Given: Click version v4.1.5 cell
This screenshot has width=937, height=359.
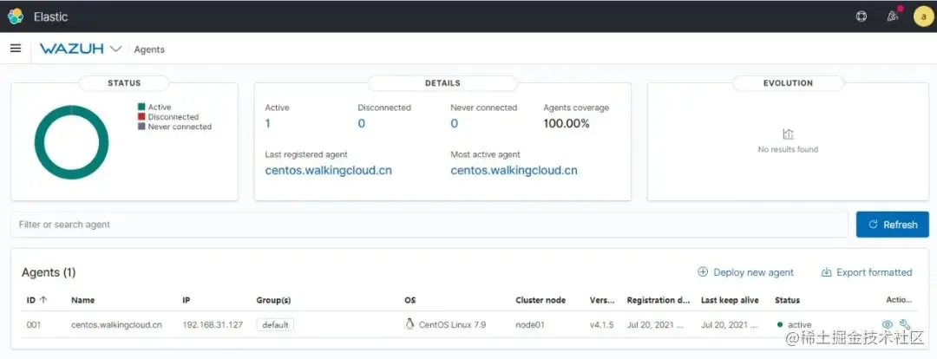Looking at the screenshot, I should click(602, 325).
